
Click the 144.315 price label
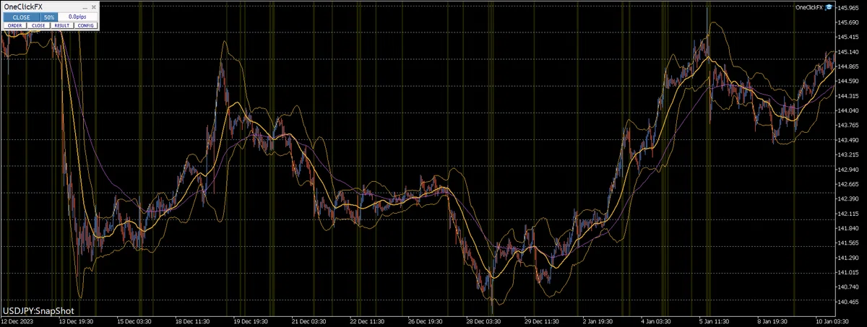tap(848, 96)
